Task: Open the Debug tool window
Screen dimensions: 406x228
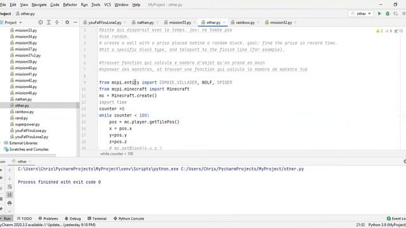Action: [x=73, y=218]
